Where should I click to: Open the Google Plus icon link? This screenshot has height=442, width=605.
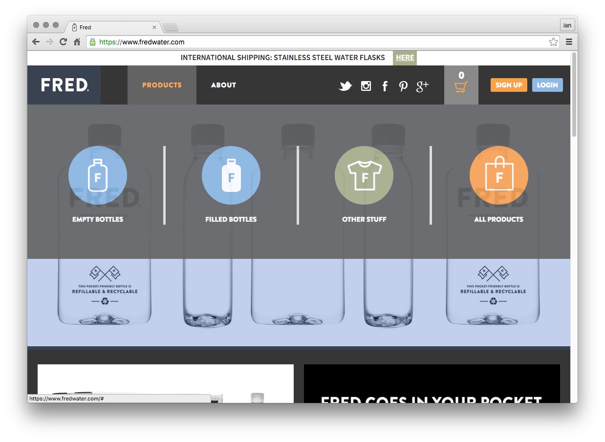click(x=422, y=86)
